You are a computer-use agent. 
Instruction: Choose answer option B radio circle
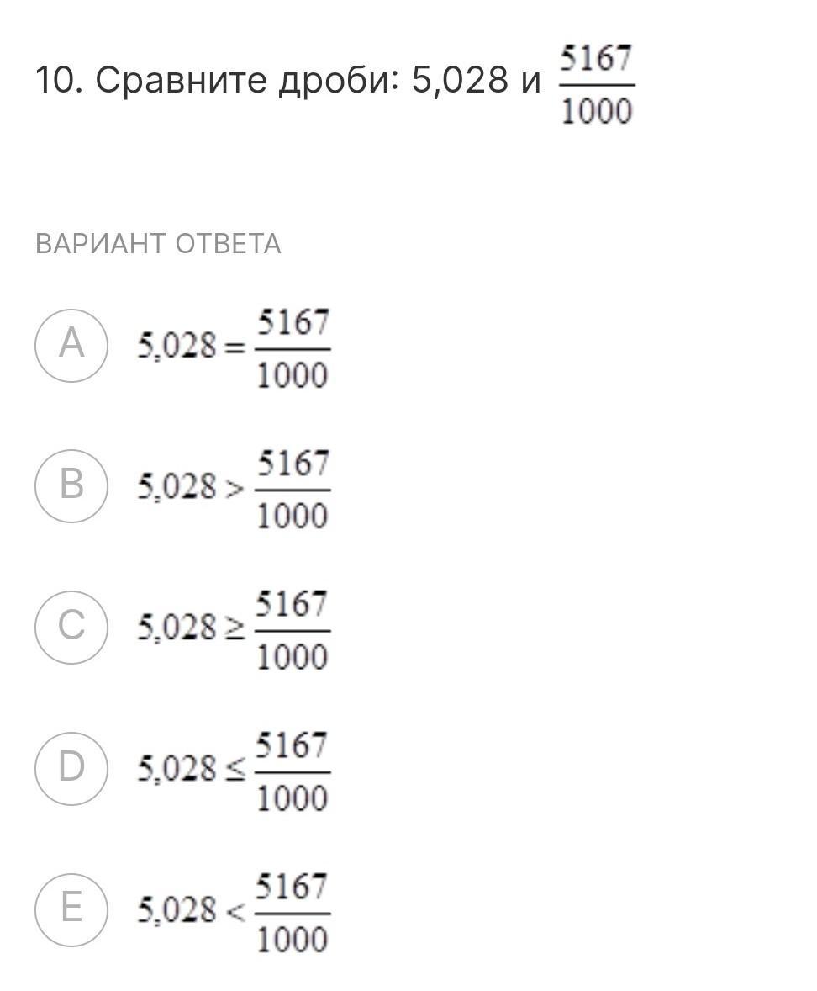(x=71, y=486)
